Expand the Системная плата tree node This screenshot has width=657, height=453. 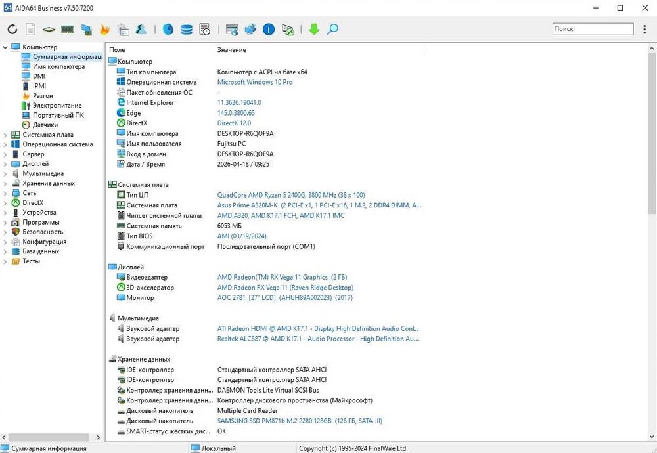(x=5, y=135)
